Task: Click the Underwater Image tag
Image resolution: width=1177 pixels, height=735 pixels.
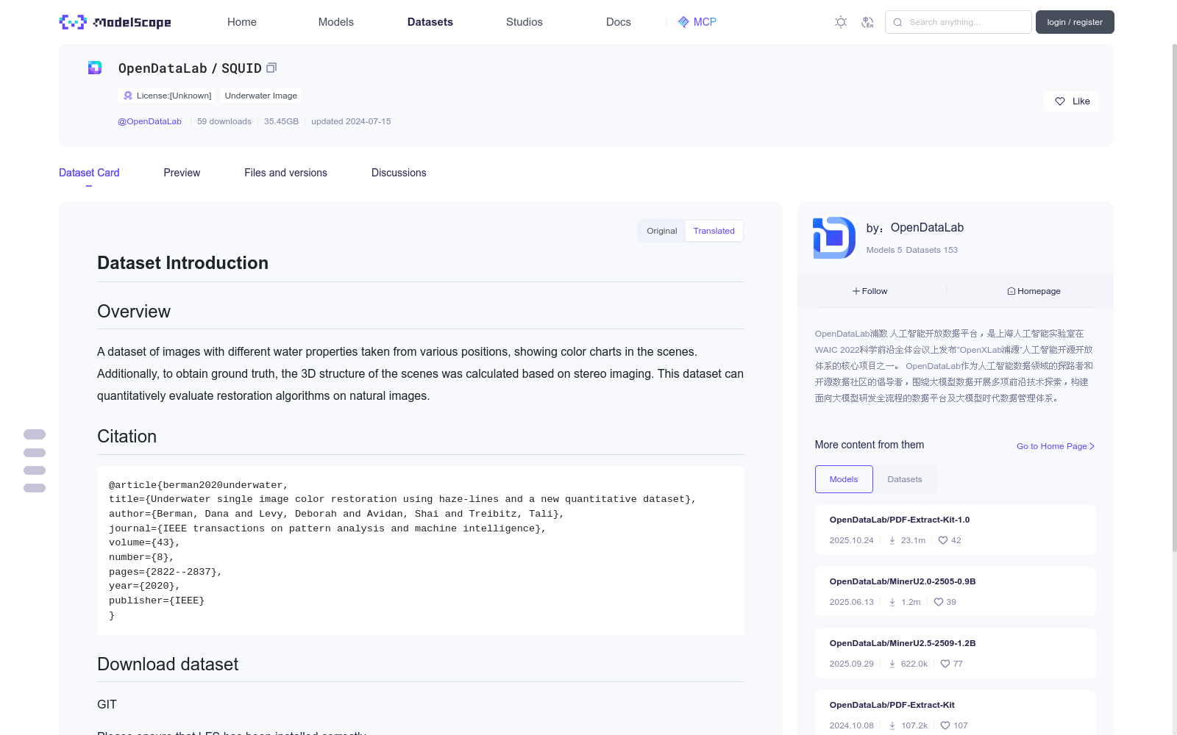Action: coord(261,96)
